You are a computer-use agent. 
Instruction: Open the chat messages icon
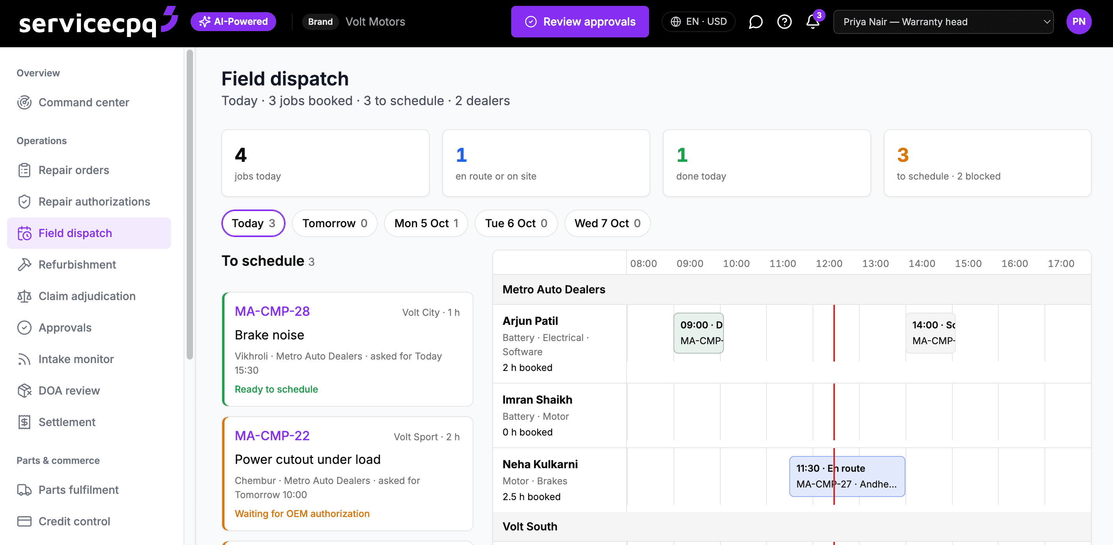[755, 22]
